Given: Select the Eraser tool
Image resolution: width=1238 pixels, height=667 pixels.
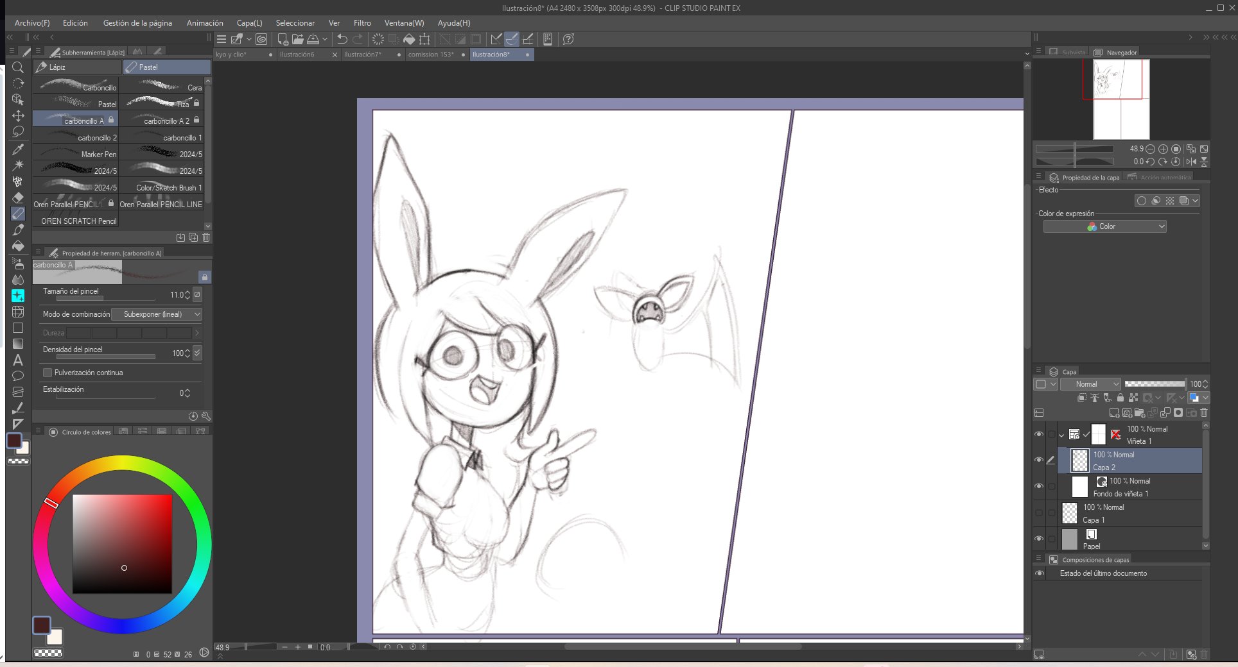Looking at the screenshot, I should tap(18, 198).
